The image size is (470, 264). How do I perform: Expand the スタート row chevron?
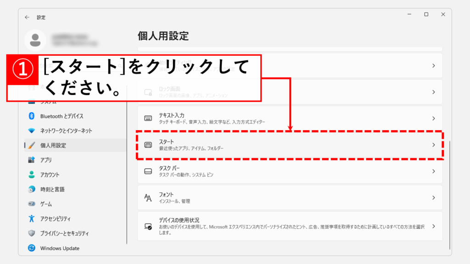coord(433,145)
